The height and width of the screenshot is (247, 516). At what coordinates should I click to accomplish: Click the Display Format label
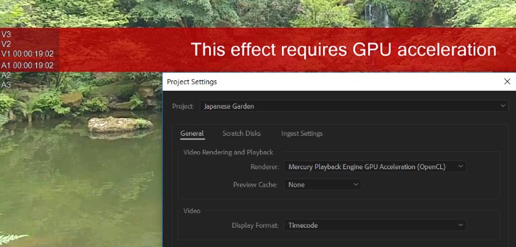coord(255,225)
